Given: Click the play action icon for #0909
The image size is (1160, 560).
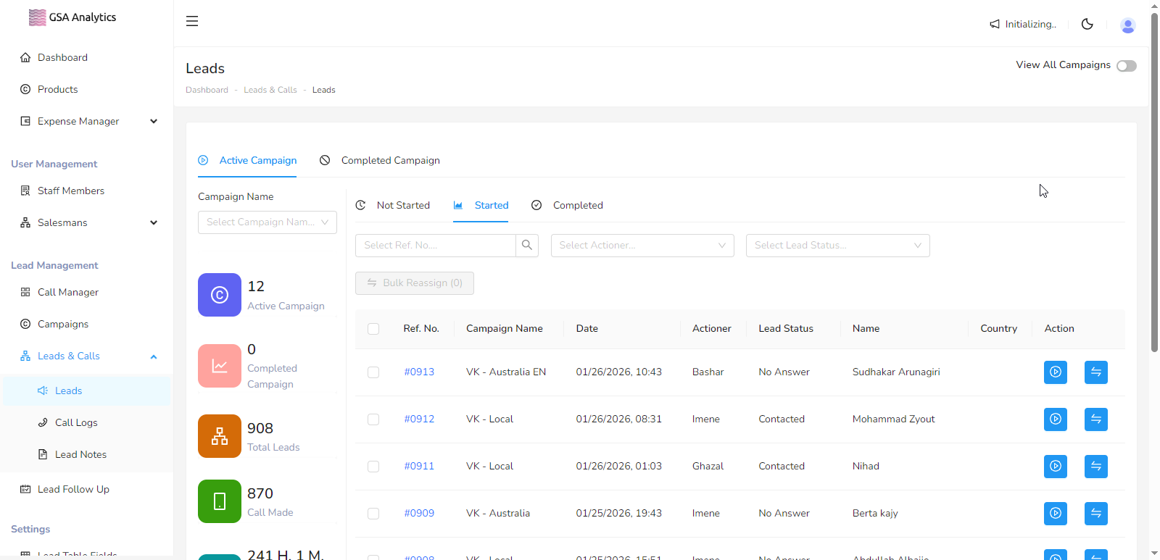Looking at the screenshot, I should click(1056, 514).
